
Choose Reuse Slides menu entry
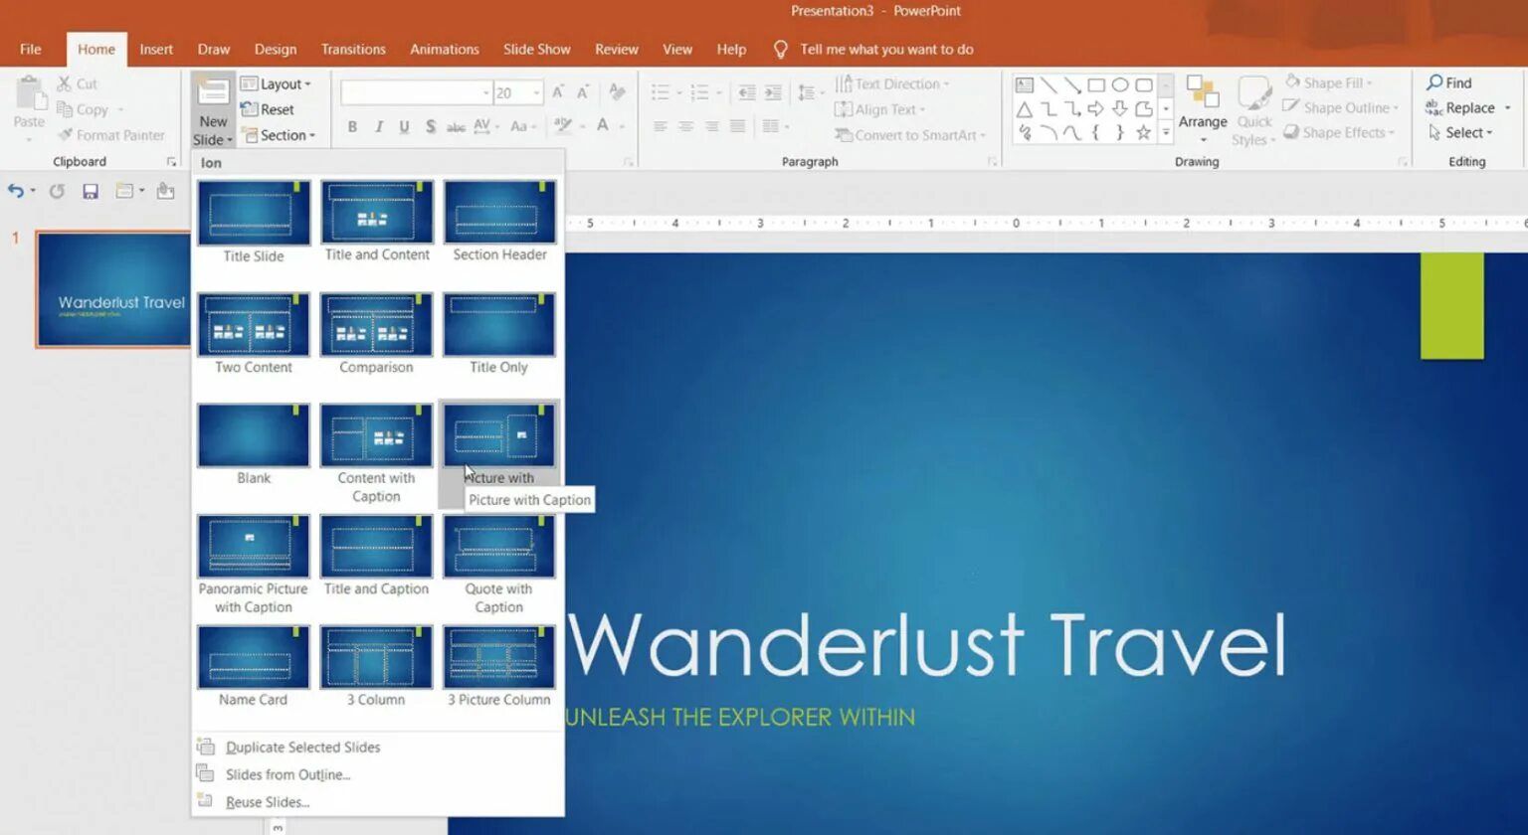click(x=268, y=802)
